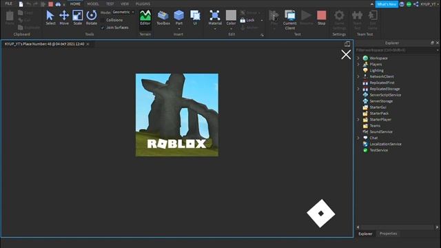Screen dimensions: 441x248
Task: Toggle the Join Surfaces checkbox
Action: click(x=103, y=28)
